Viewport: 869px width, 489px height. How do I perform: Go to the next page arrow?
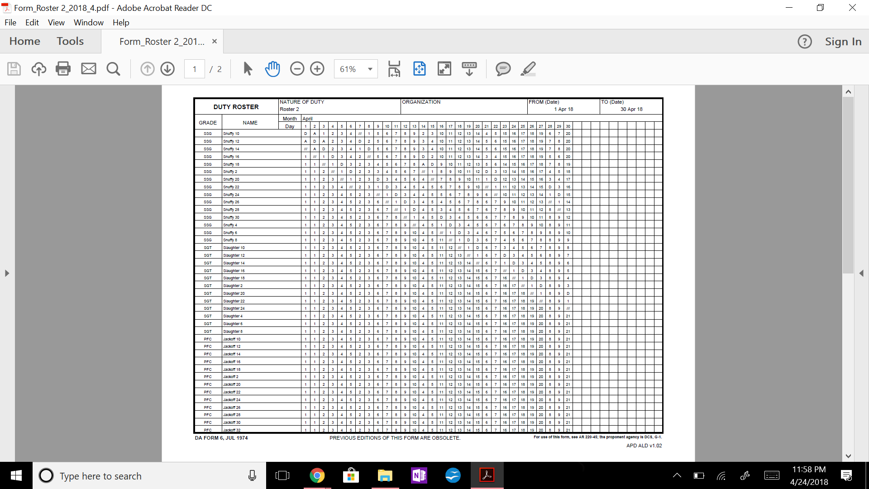click(x=167, y=69)
